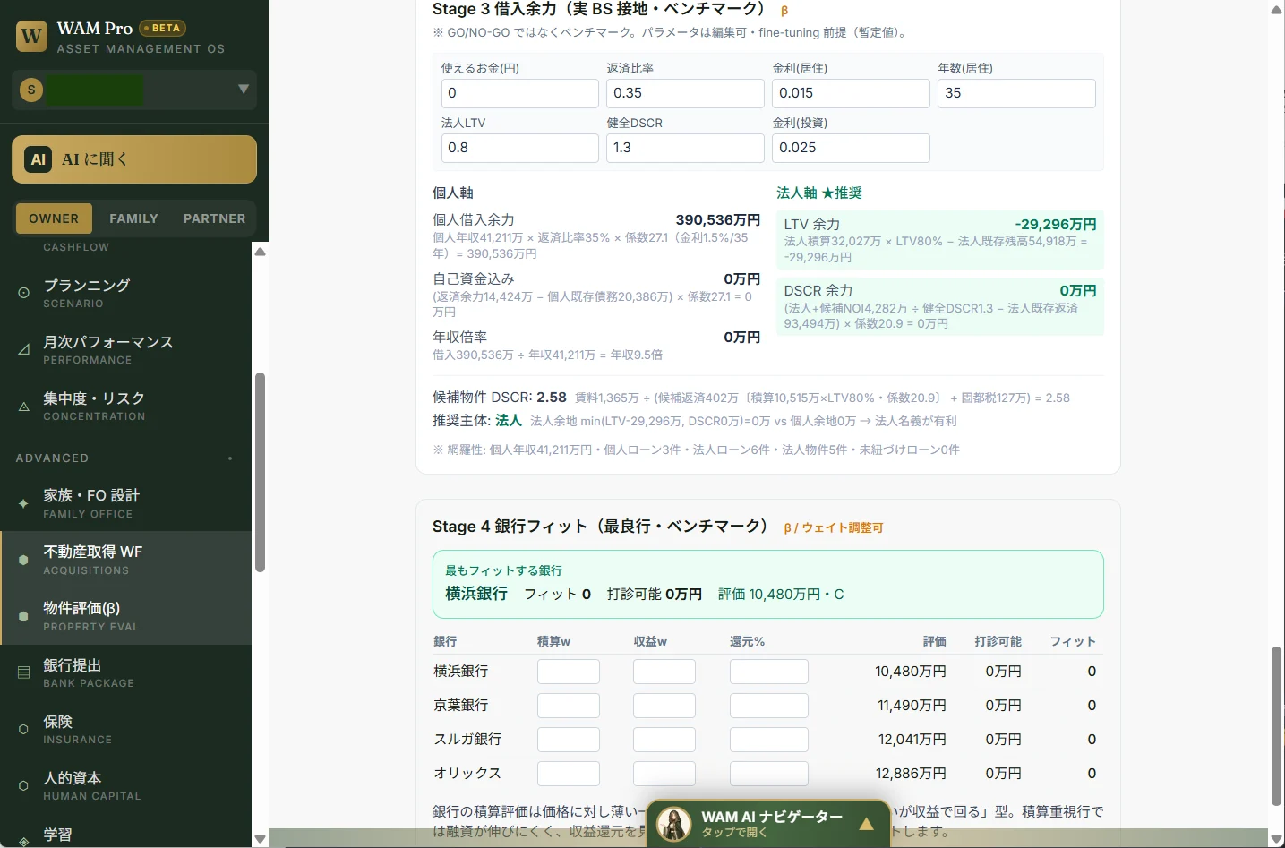Click the 年数(居住) input field
The width and height of the screenshot is (1285, 848).
pyautogui.click(x=1016, y=93)
